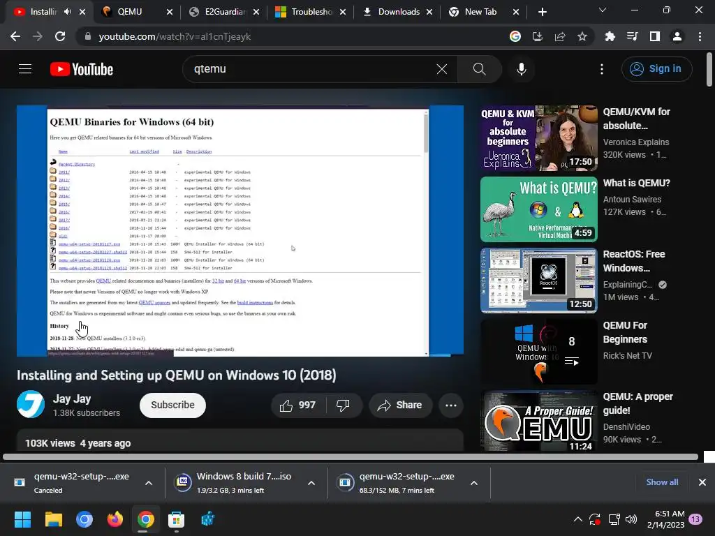Screen dimensions: 715x536
Task: Click the Share button
Action: (401, 405)
